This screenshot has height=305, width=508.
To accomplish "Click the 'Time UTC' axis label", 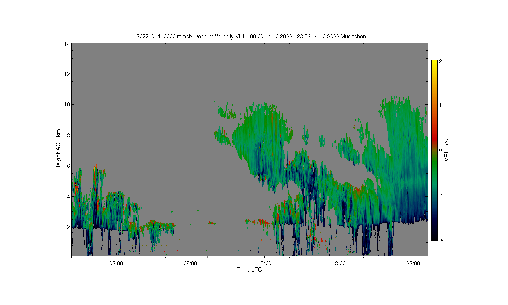I will [250, 270].
